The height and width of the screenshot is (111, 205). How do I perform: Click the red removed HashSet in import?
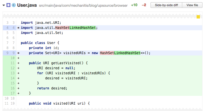(62, 28)
